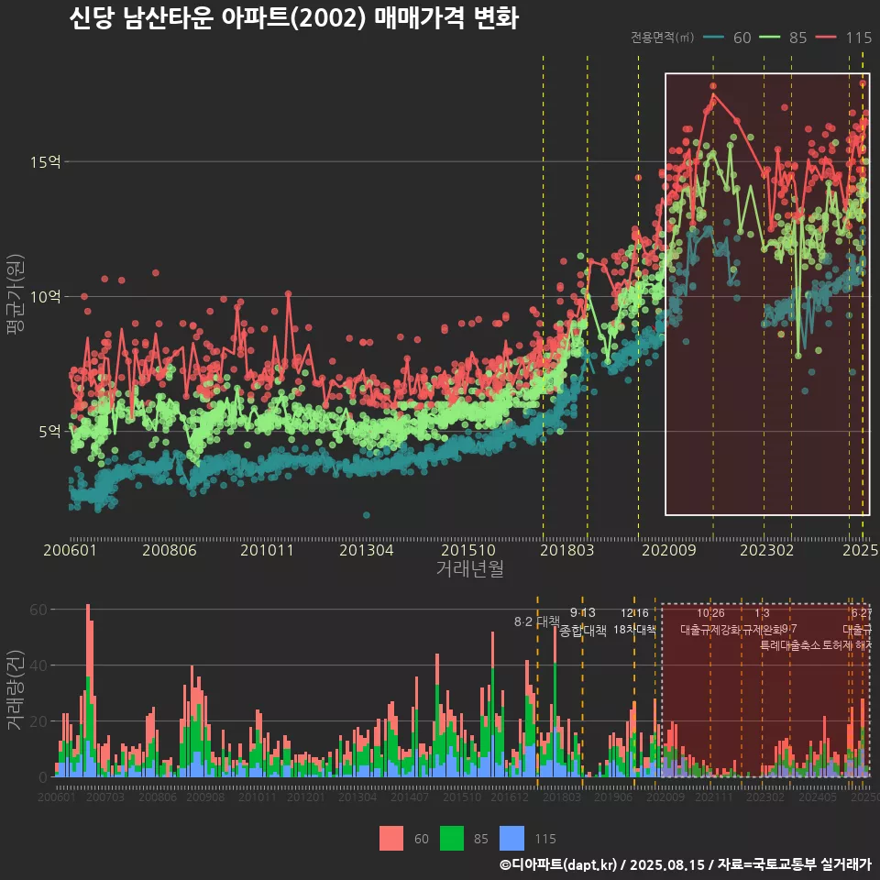
Task: Click 201612 tick label on volume chart
Action: pyautogui.click(x=510, y=797)
